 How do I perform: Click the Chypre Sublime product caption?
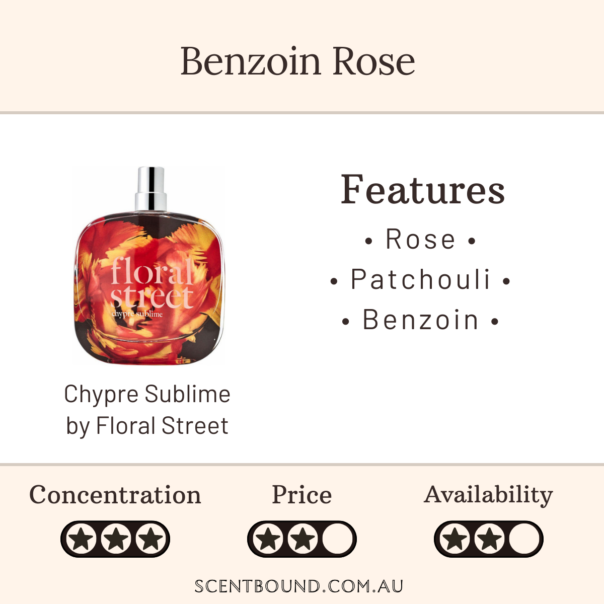click(x=147, y=409)
